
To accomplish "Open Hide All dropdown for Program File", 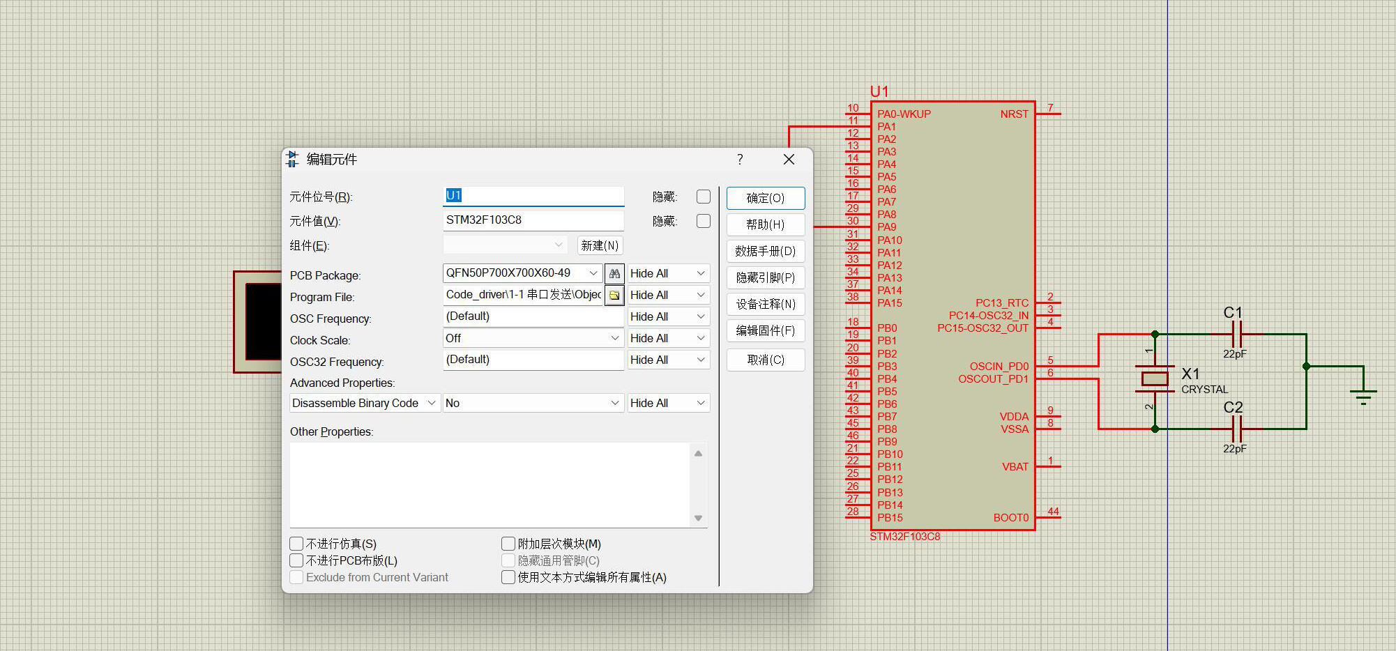I will [x=669, y=295].
